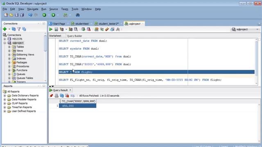Expand the User Defined Reports node
This screenshot has width=262, height=147.
(x=5, y=111)
